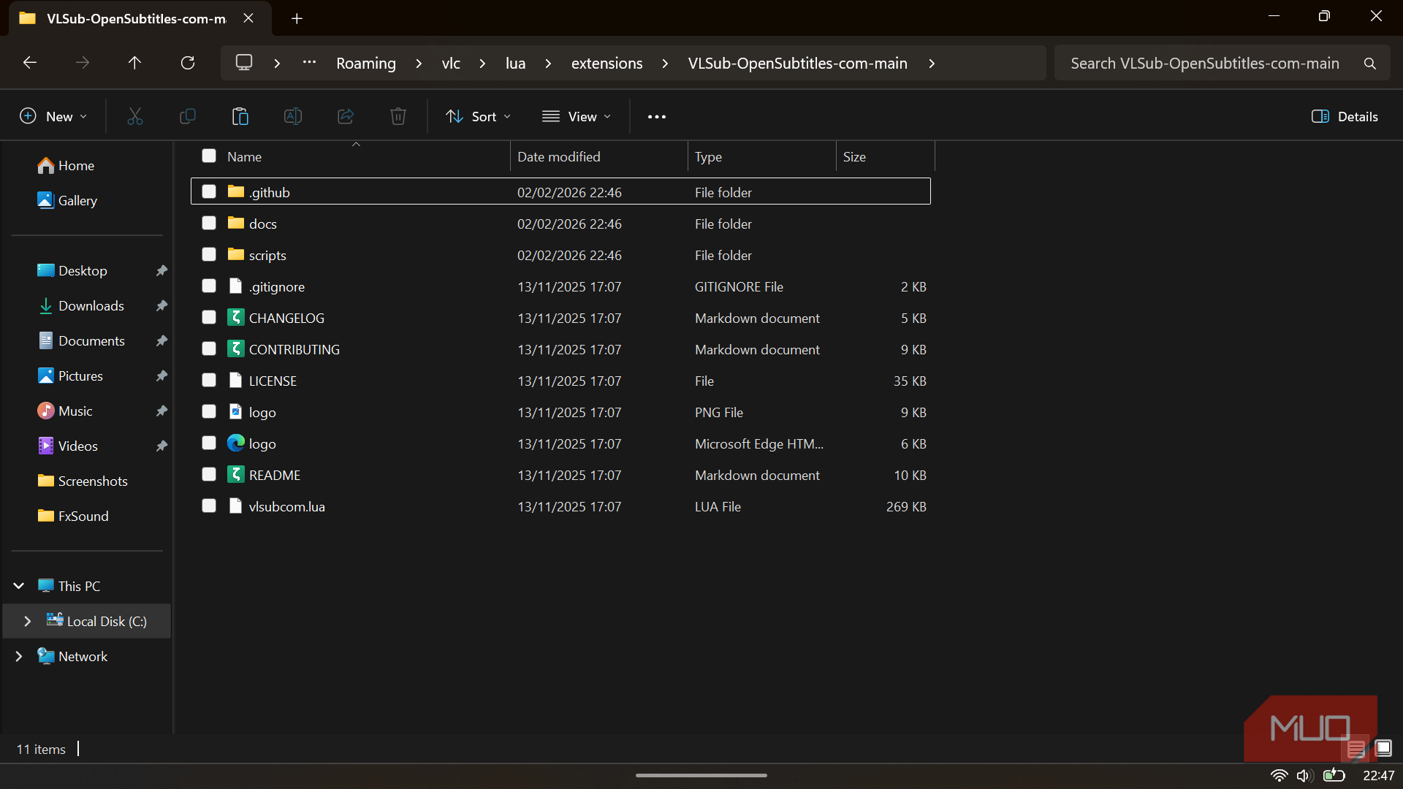The image size is (1403, 789).
Task: Switch to large thumbnails view in status bar
Action: (1383, 748)
